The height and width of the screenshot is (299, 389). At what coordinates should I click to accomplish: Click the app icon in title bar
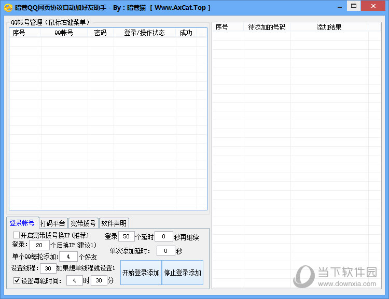[8, 8]
